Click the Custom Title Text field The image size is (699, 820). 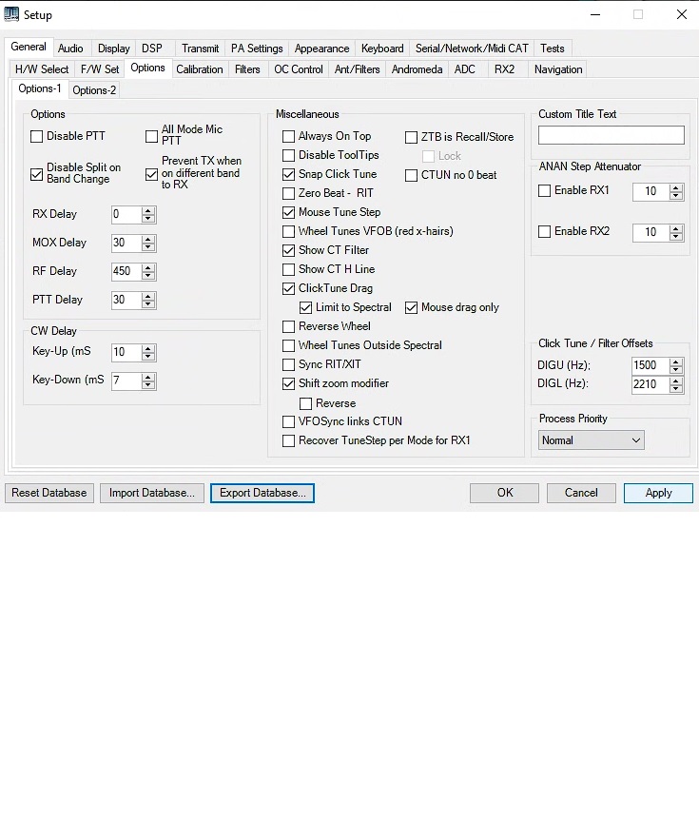pos(611,135)
